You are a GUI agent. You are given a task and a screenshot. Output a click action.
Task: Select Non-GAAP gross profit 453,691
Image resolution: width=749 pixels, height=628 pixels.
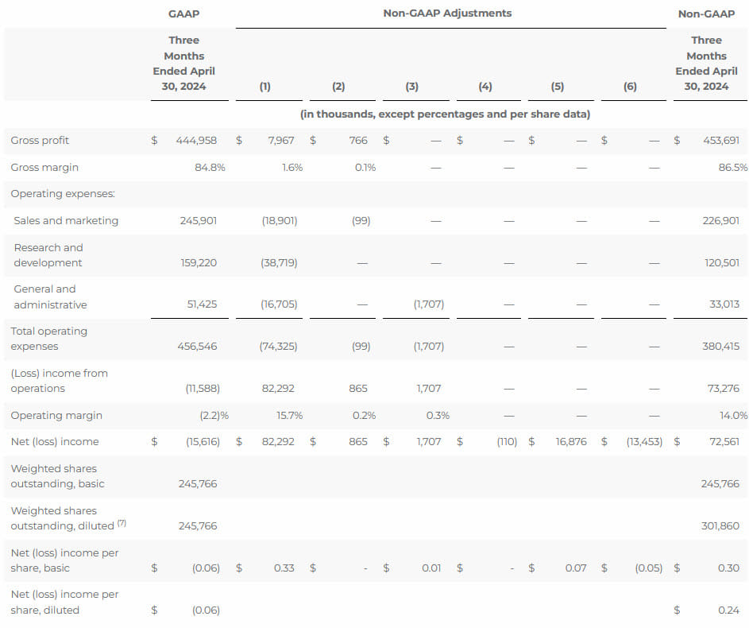(721, 141)
